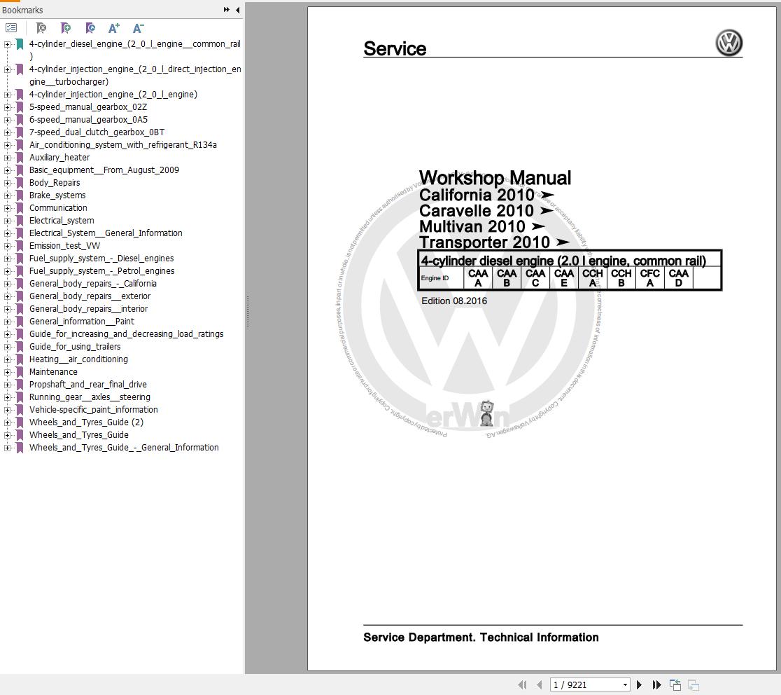
Task: Select General_body_repairs__interior bookmark
Action: coord(88,308)
